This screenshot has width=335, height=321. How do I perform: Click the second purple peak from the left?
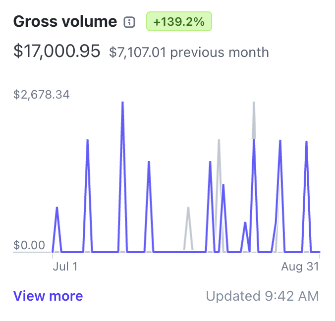pos(88,141)
